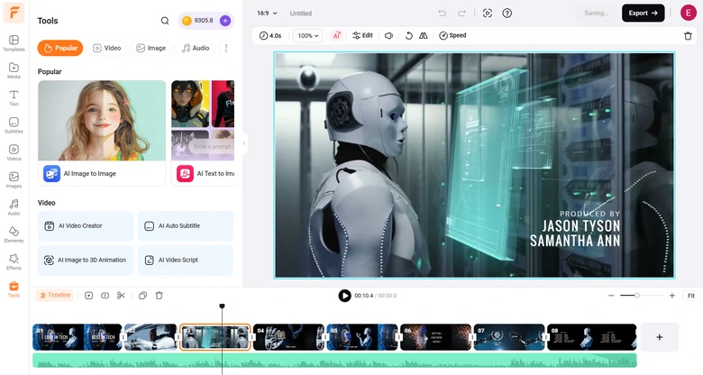This screenshot has height=375, width=703.
Task: Select the Tools sidebar icon
Action: 14,289
